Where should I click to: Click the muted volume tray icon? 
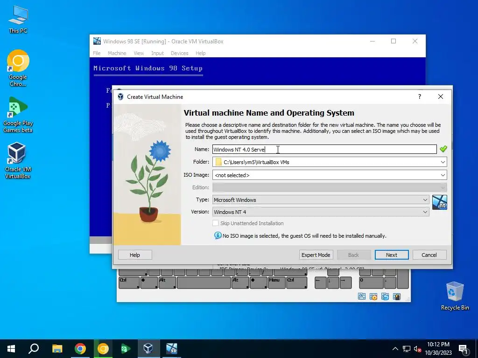pos(417,349)
